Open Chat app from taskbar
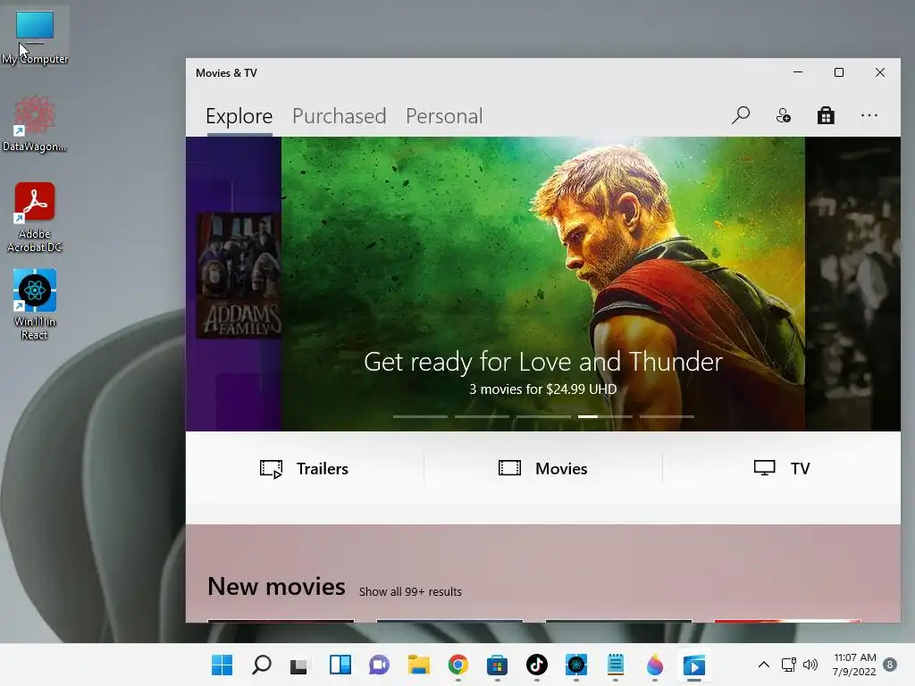Image resolution: width=915 pixels, height=686 pixels. click(x=379, y=665)
